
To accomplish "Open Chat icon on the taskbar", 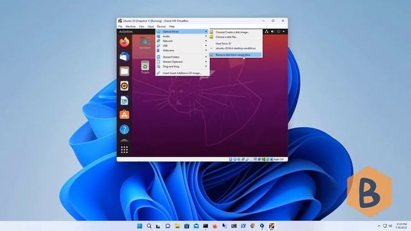I will pyautogui.click(x=168, y=226).
